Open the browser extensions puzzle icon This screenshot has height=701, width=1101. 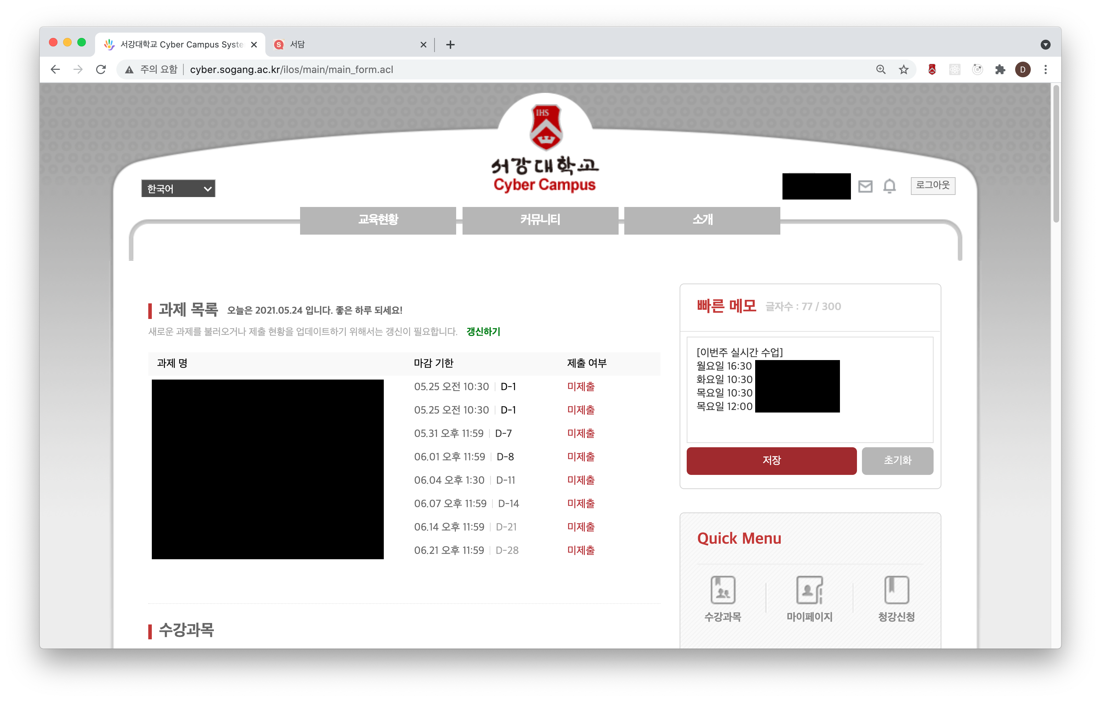[x=1000, y=69]
